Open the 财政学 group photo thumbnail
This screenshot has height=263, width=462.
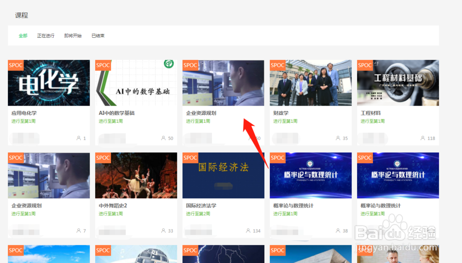click(x=310, y=83)
